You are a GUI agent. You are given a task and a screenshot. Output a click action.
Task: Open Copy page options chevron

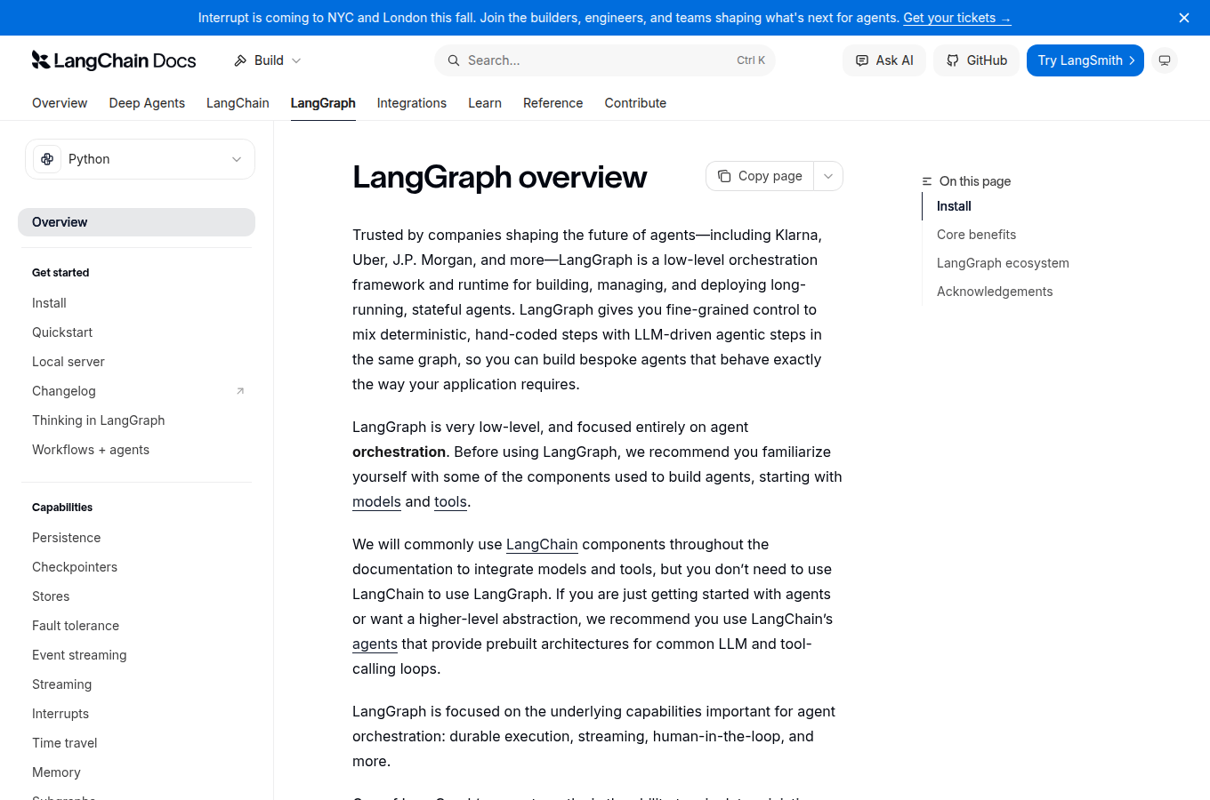pyautogui.click(x=828, y=176)
